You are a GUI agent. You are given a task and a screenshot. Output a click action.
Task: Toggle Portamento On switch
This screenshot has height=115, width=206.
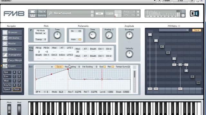(x=80, y=31)
